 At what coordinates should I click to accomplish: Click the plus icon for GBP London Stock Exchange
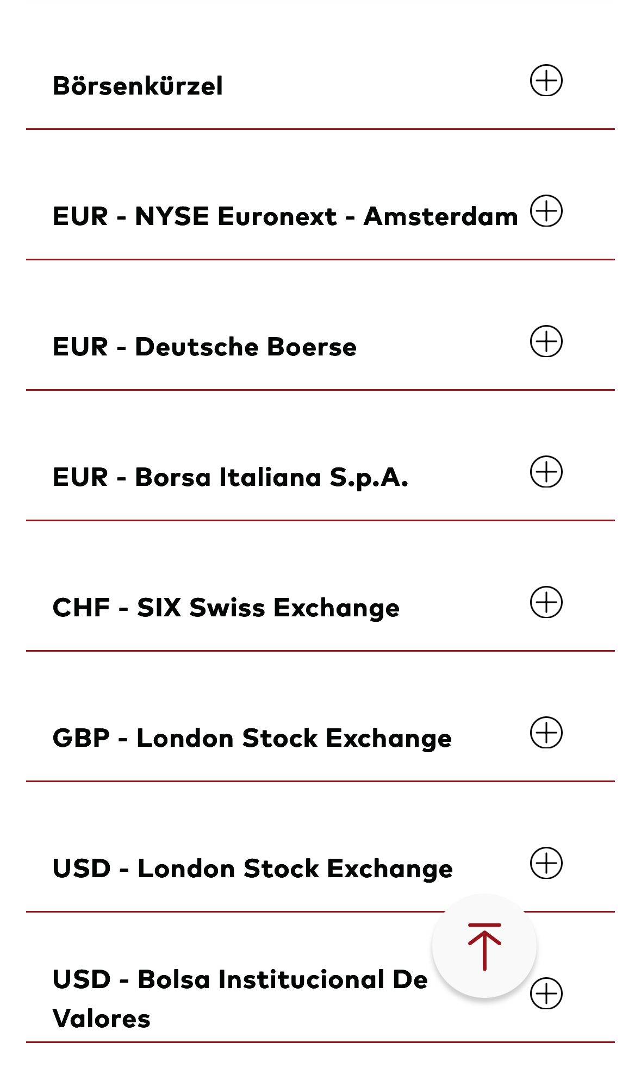click(546, 733)
